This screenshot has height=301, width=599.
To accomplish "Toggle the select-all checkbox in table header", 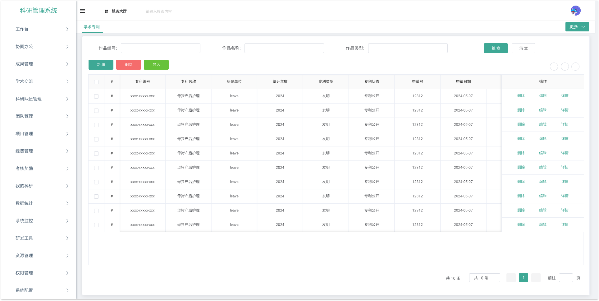I will (x=96, y=82).
